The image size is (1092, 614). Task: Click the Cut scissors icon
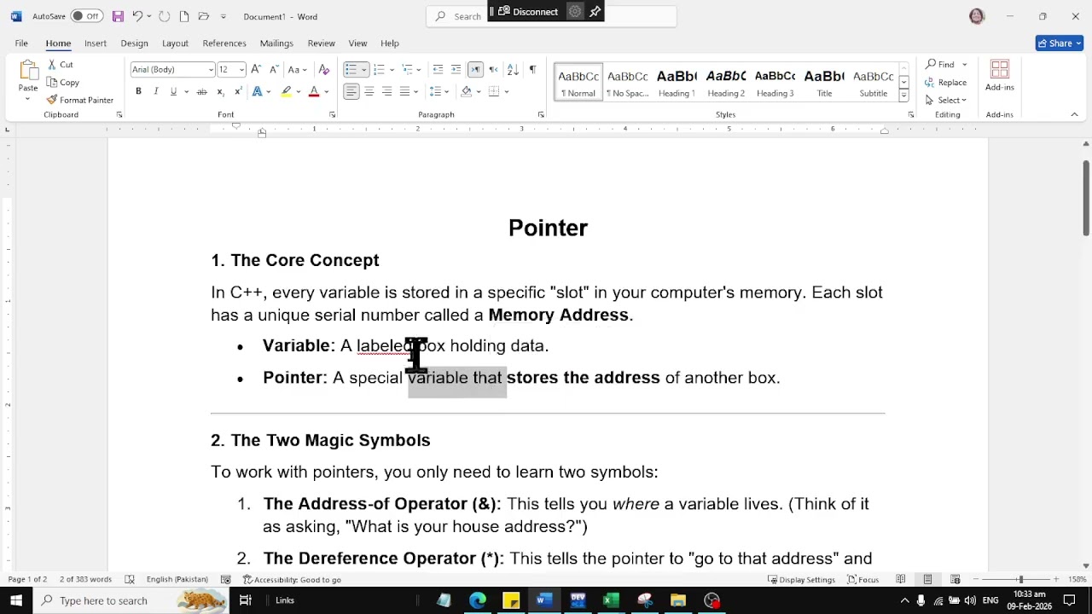point(52,65)
